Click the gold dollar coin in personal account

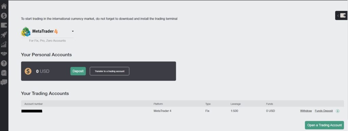(28, 71)
